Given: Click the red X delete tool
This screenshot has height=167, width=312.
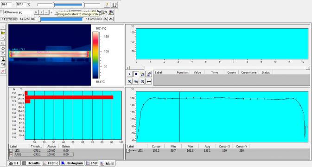Looking at the screenshot, I should [3, 71].
